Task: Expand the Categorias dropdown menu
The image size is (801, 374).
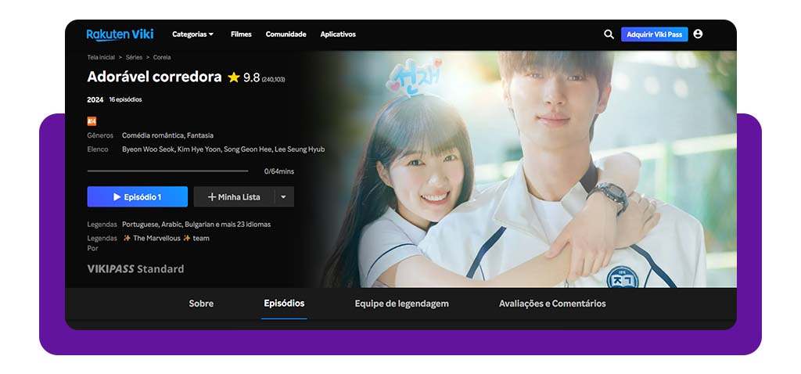Action: 192,34
